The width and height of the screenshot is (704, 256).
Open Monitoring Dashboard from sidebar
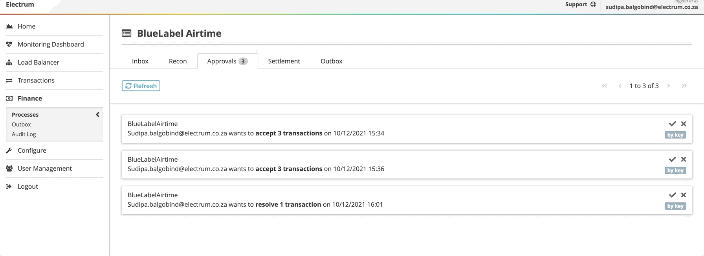(51, 44)
